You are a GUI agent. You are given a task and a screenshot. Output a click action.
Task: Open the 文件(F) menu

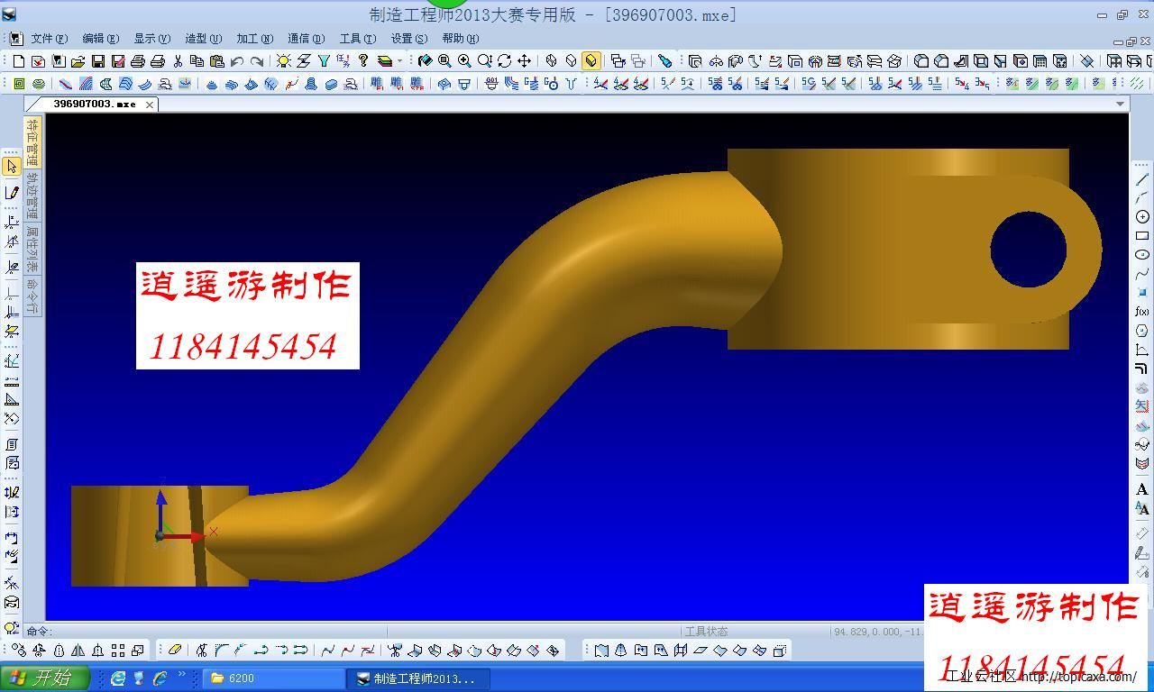(49, 39)
